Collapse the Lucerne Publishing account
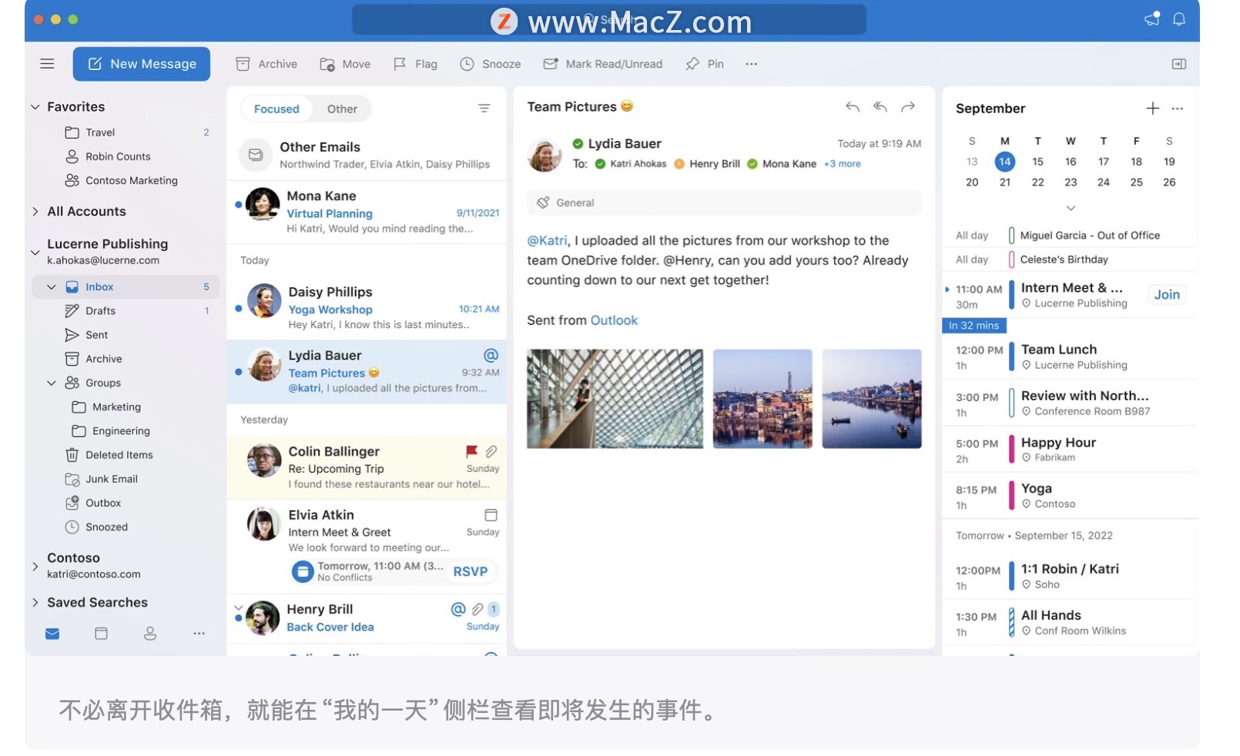Viewport: 1240px width, 756px height. coord(35,252)
